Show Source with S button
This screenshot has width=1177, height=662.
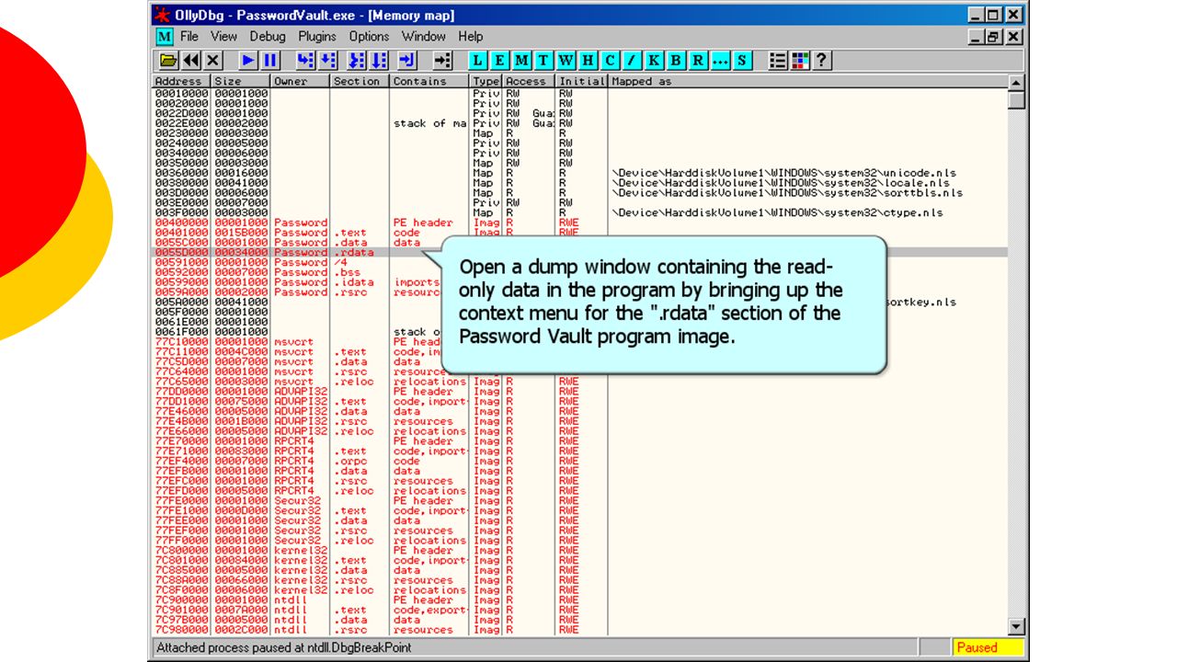pos(742,61)
